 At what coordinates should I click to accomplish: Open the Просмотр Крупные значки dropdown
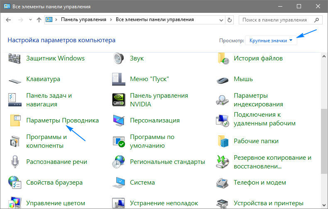click(271, 40)
